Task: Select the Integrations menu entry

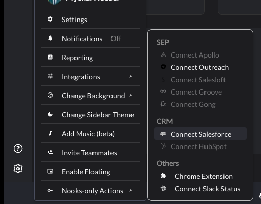Action: [90, 77]
